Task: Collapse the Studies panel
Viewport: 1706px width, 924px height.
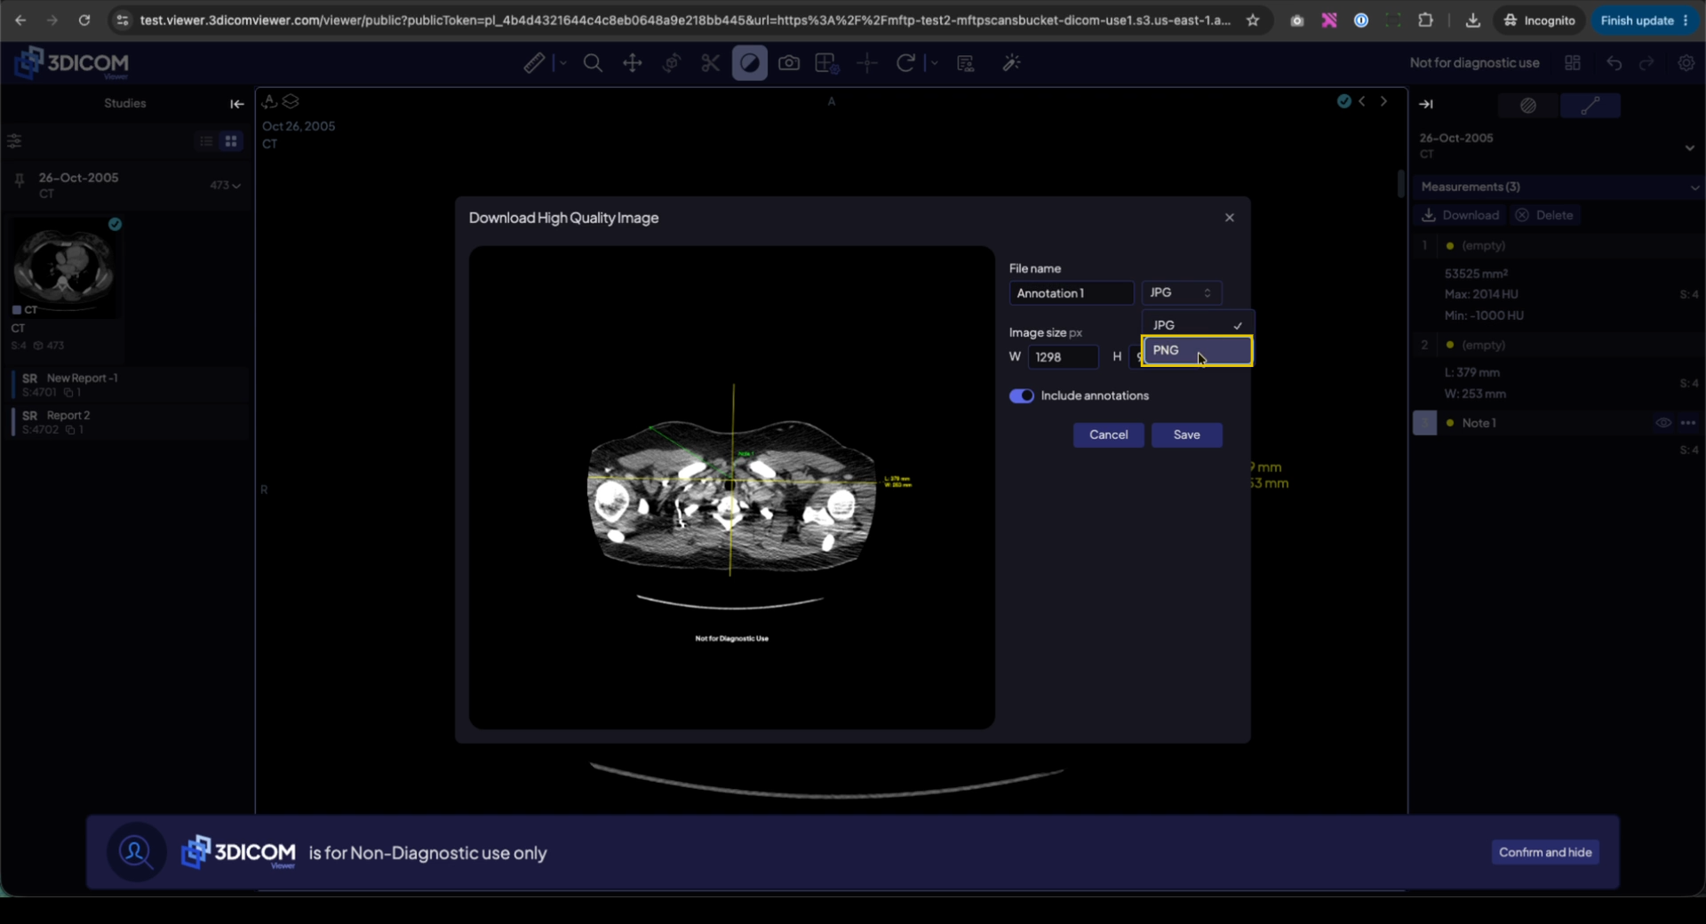Action: [x=236, y=104]
